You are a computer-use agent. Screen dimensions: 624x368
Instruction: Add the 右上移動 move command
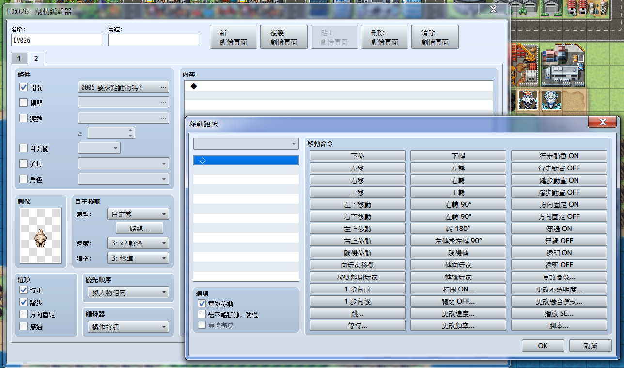[358, 241]
